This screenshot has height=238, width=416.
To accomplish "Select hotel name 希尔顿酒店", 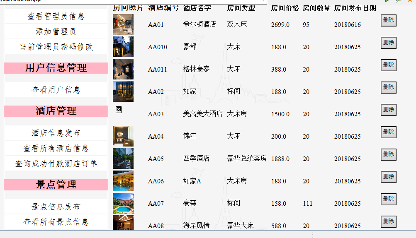I will pos(199,24).
